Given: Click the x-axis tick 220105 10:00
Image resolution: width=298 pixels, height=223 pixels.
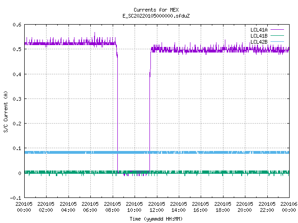Looking at the screenshot, I should point(135,207).
